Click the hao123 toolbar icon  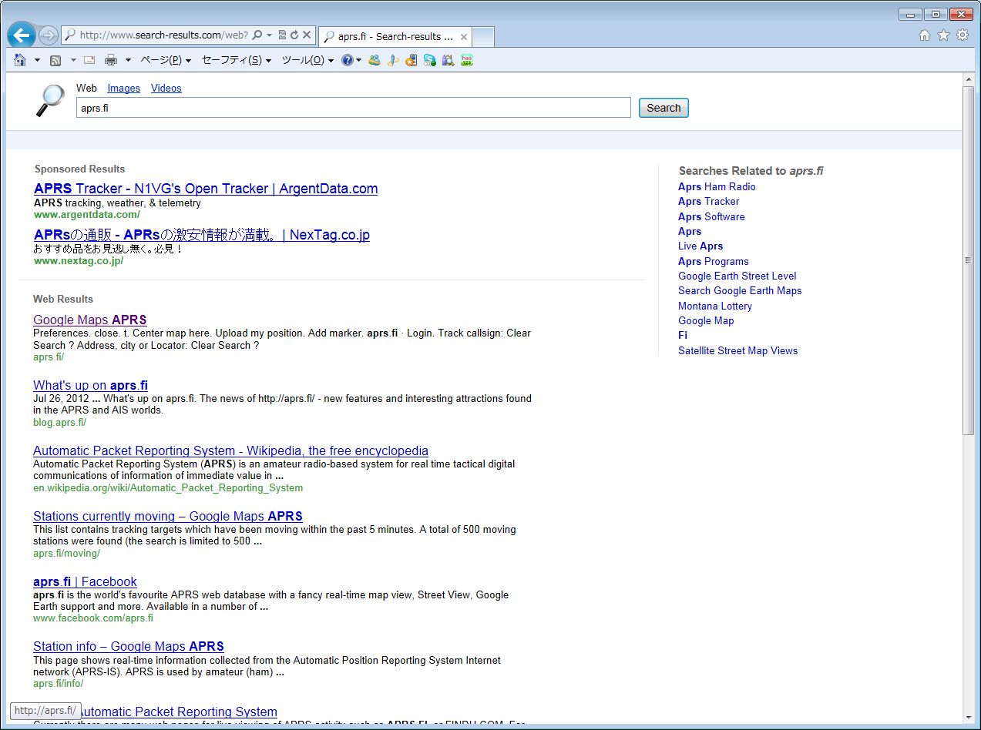point(466,60)
